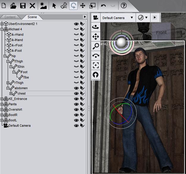
Task: Click the render icon with sun and hills
Action: (43, 6)
